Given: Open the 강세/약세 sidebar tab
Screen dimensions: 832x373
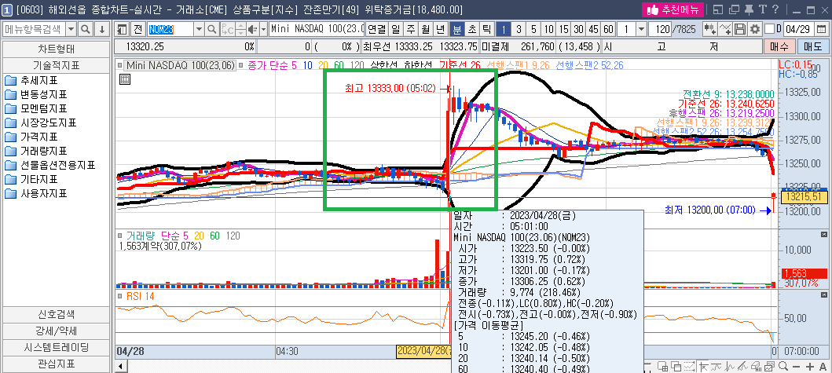Looking at the screenshot, I should coord(57,331).
